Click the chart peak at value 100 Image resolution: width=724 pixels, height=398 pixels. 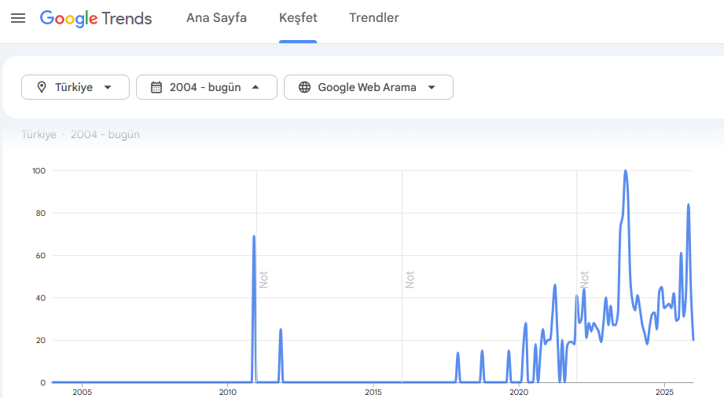point(626,171)
